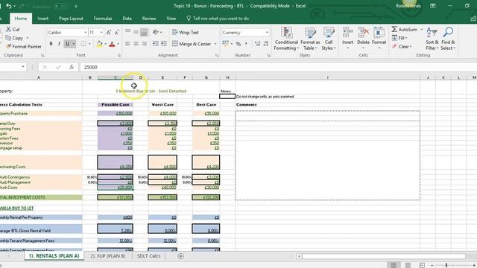Open Sort & Filter menu
The width and height of the screenshot is (477, 268).
point(432,38)
